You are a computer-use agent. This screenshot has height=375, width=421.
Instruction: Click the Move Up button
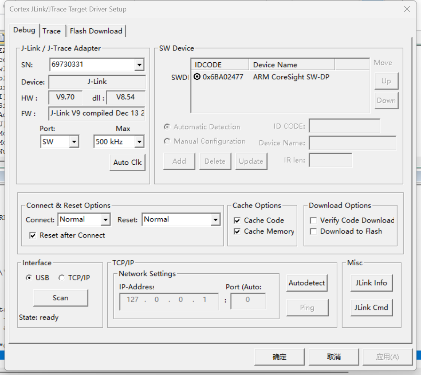pyautogui.click(x=386, y=81)
